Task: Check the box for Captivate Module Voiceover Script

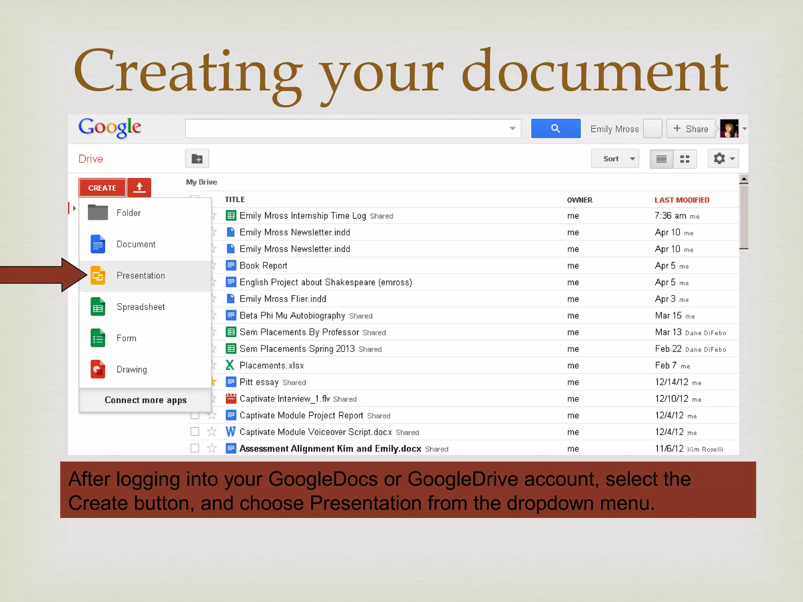Action: pyautogui.click(x=195, y=432)
